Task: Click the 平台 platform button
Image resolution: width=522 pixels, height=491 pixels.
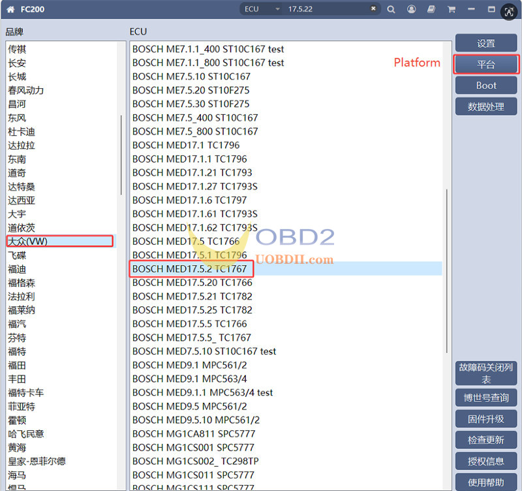Action: (486, 64)
